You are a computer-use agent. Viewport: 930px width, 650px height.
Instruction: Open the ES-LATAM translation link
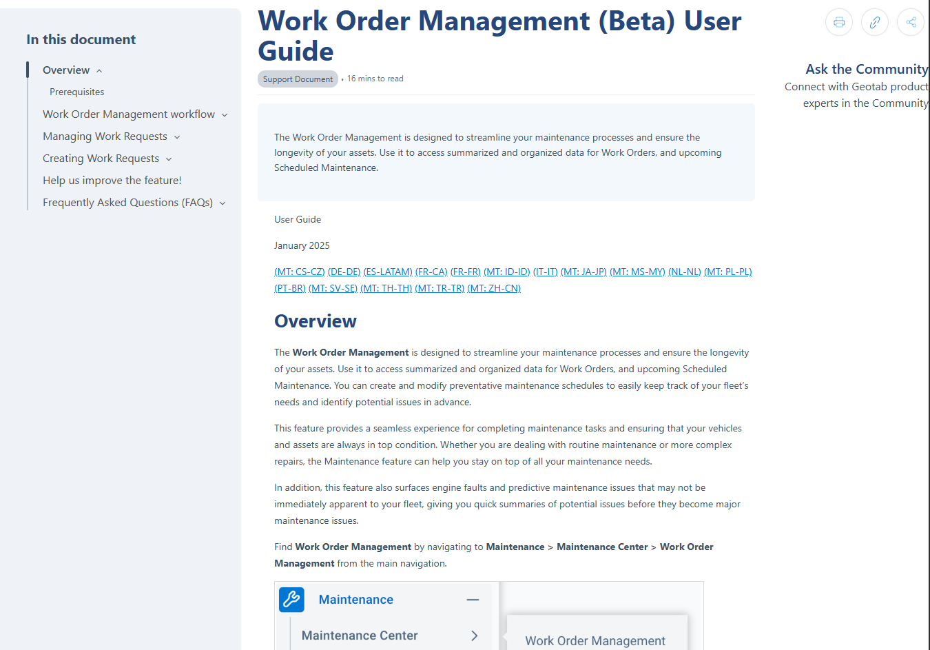tap(387, 272)
